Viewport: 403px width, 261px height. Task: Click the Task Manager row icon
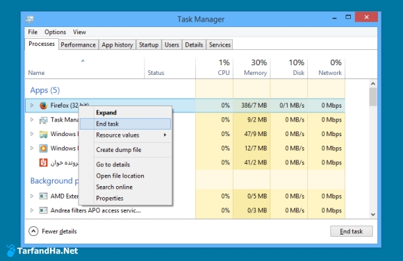(x=44, y=120)
